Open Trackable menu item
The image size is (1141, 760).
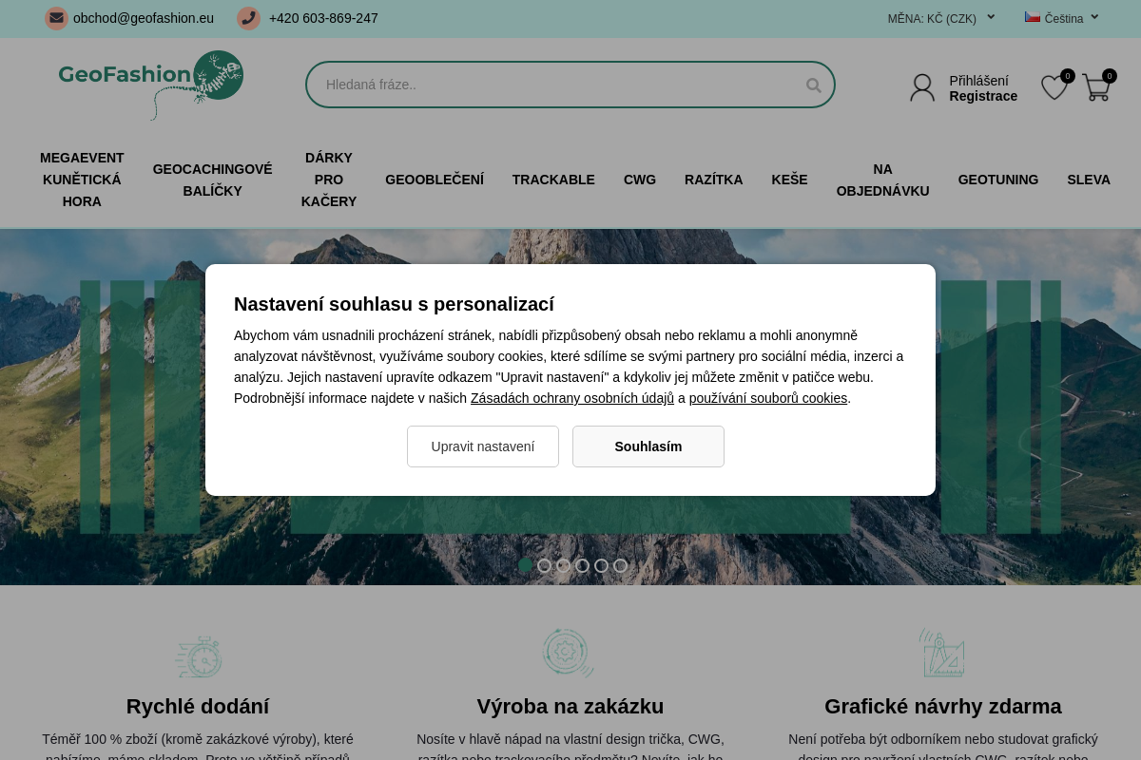553,180
